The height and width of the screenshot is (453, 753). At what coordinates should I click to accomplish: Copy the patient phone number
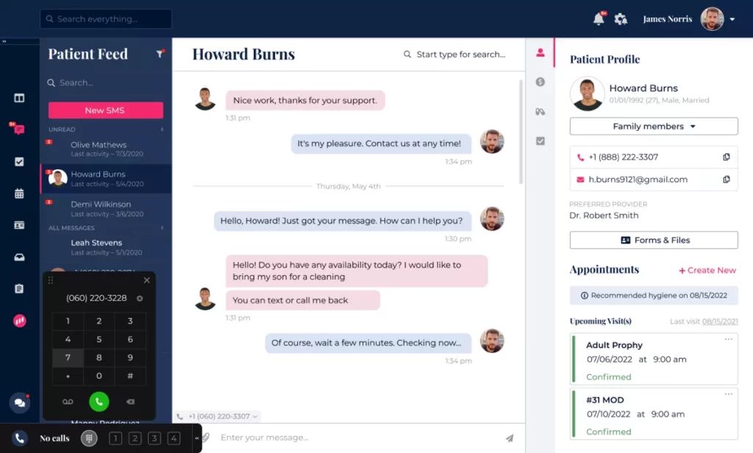726,157
